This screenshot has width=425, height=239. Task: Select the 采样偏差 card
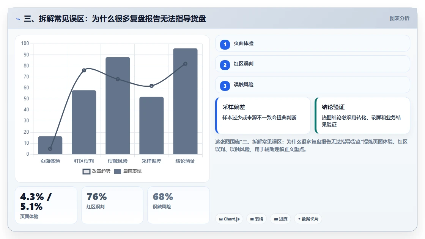click(x=263, y=116)
